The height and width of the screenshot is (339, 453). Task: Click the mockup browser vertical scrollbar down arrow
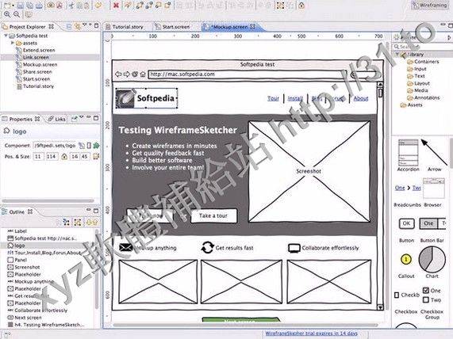pos(380,307)
